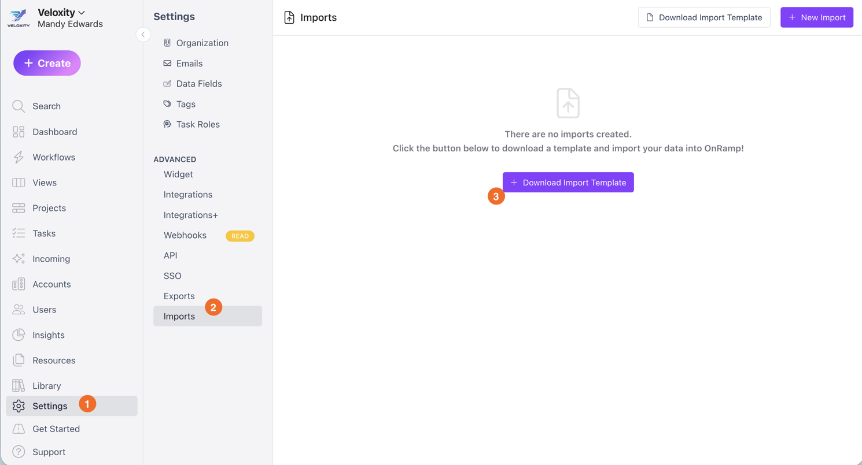This screenshot has width=862, height=465.
Task: Click the centered purple Download Import Template button
Action: click(568, 183)
